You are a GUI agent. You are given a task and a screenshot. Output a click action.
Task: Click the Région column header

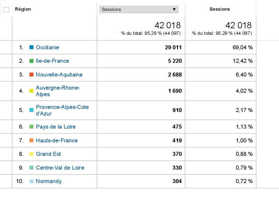[x=23, y=9]
